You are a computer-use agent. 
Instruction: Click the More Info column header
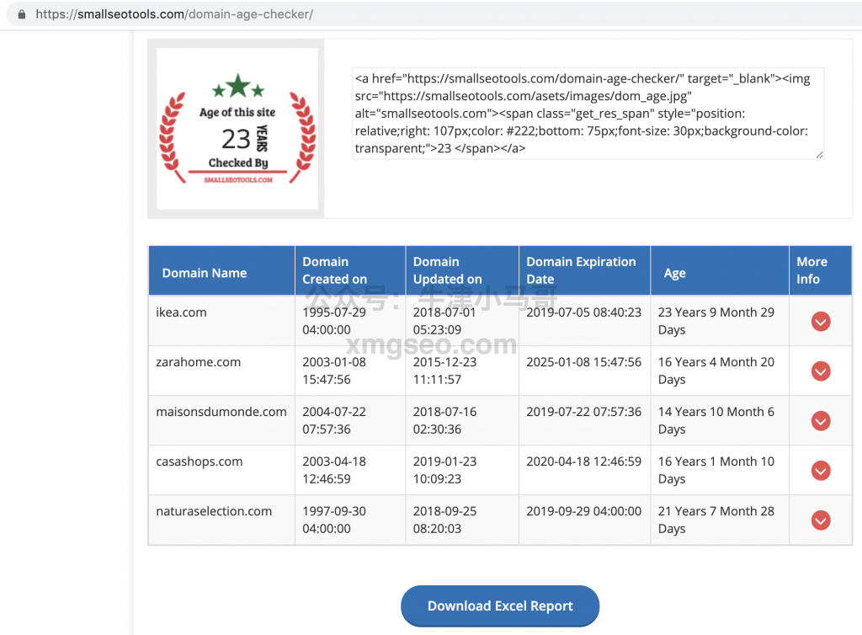pos(820,270)
